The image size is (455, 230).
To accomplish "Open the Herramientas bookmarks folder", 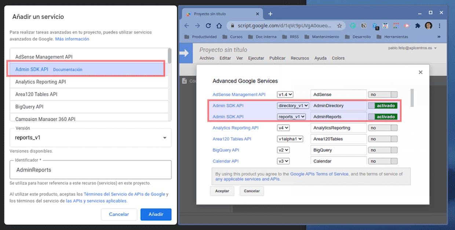I will tap(392, 37).
